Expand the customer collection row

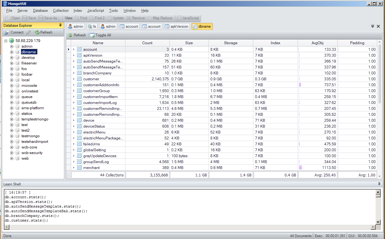point(74,79)
